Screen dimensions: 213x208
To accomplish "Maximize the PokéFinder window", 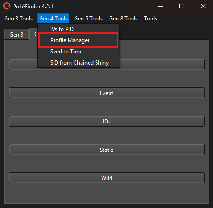I will pyautogui.click(x=182, y=6).
